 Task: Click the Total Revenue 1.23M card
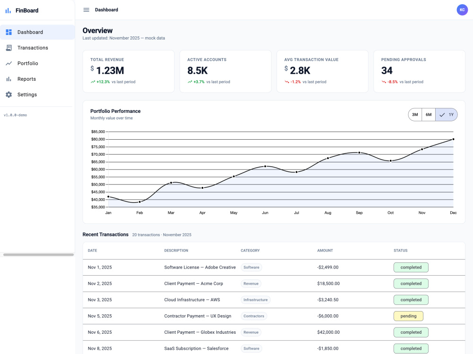click(129, 71)
